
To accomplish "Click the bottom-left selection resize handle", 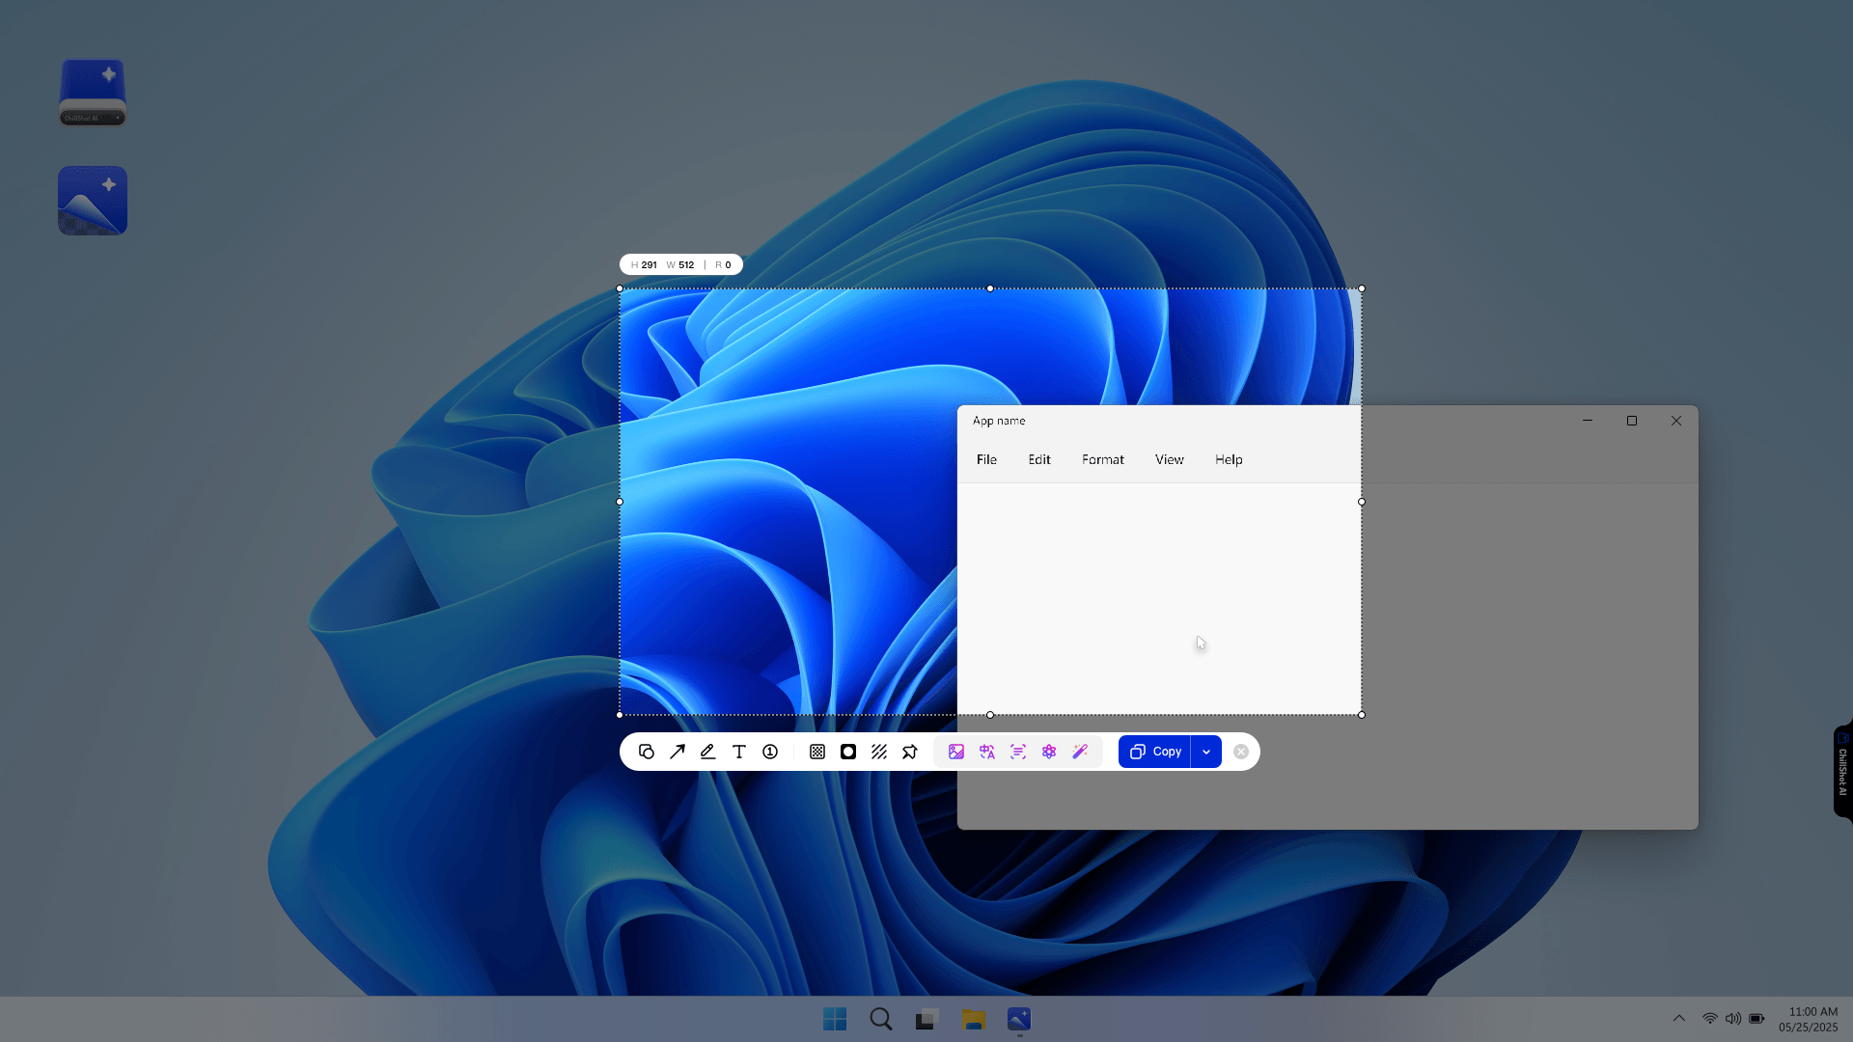I will (x=620, y=715).
